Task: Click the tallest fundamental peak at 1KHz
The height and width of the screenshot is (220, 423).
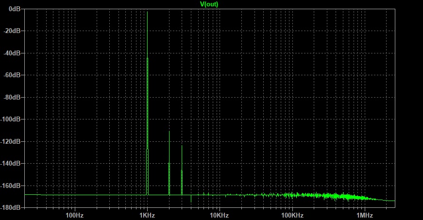Action: [x=147, y=103]
